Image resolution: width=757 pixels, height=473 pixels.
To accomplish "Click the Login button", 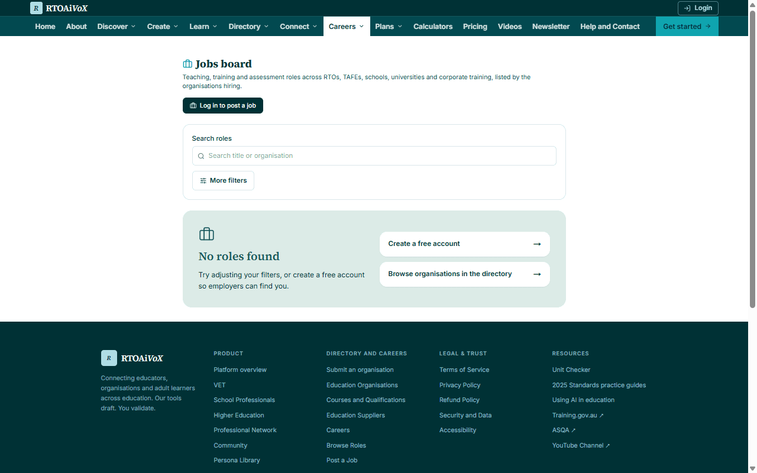I will pos(698,8).
